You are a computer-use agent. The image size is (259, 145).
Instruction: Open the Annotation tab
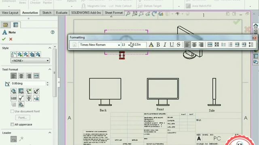pos(30,12)
